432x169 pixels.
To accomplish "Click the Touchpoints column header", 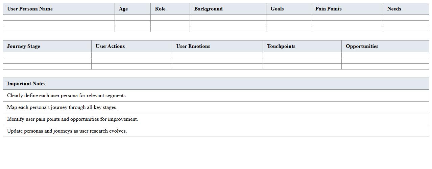I will coord(281,46).
